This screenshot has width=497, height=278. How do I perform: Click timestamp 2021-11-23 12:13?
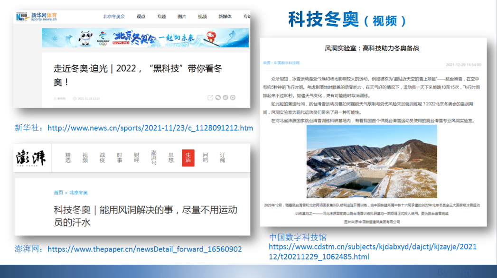pos(89,99)
